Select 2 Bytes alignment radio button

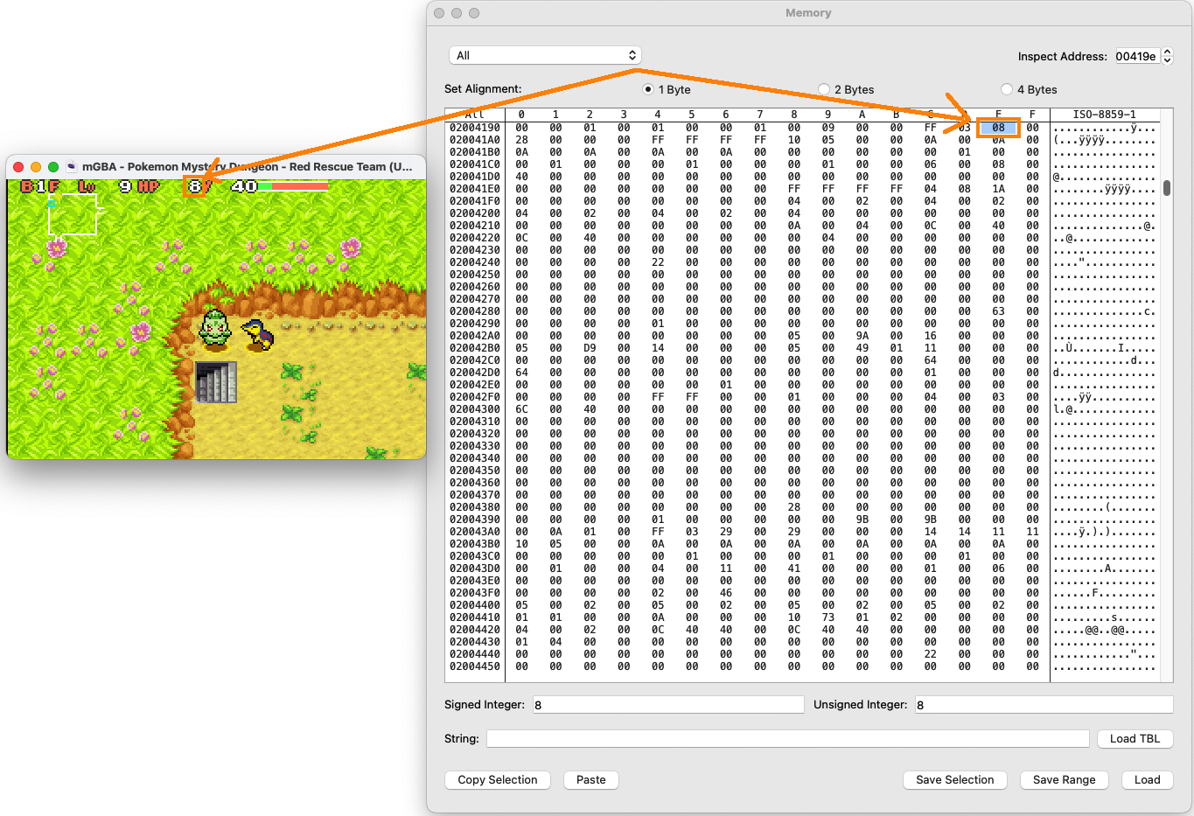tap(824, 89)
